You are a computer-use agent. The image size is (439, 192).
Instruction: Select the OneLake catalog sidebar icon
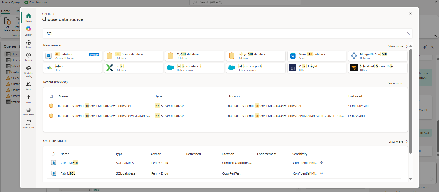pyautogui.click(x=28, y=71)
